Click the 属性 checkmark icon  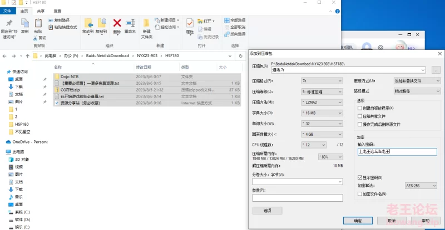coord(190,23)
